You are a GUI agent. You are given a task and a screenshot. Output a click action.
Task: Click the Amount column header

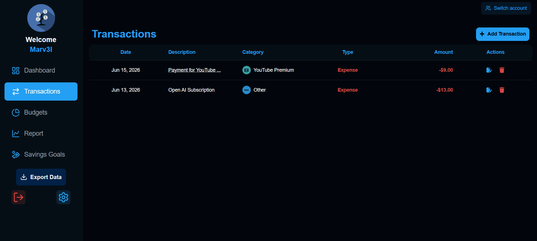click(x=443, y=52)
